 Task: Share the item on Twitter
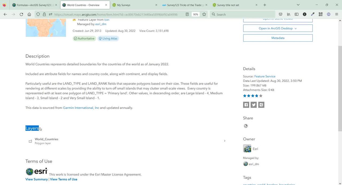point(254,105)
